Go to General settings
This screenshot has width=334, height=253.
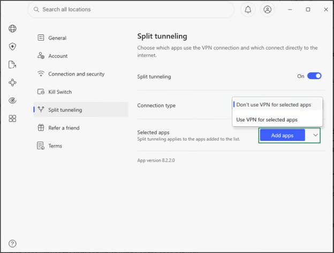pyautogui.click(x=81, y=37)
